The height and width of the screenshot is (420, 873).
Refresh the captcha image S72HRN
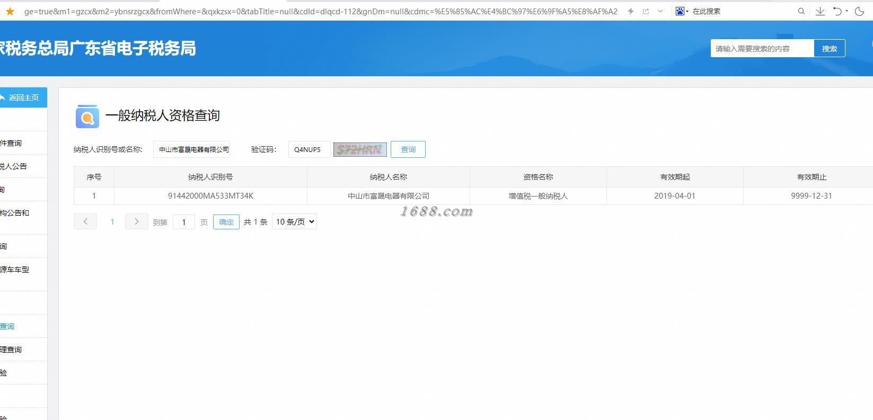(360, 149)
